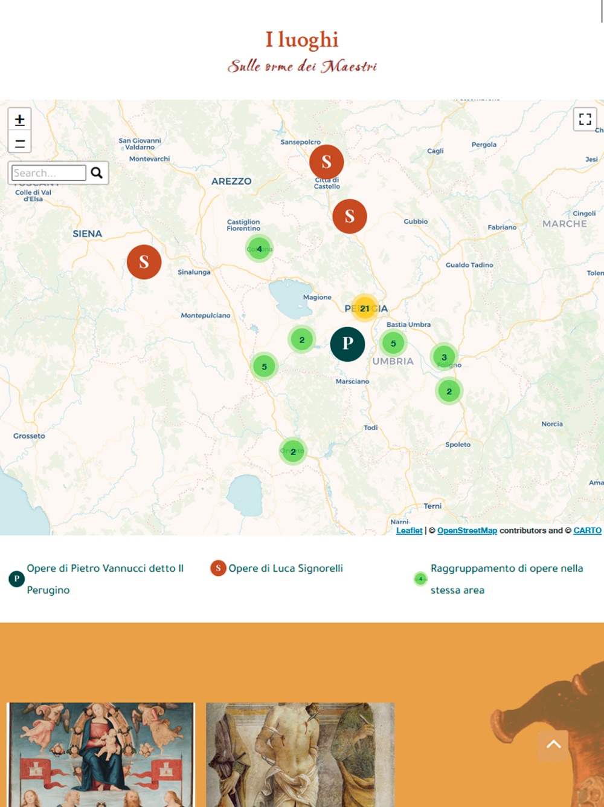This screenshot has width=604, height=807.
Task: Click the MARCHE region label
Action: click(x=565, y=224)
